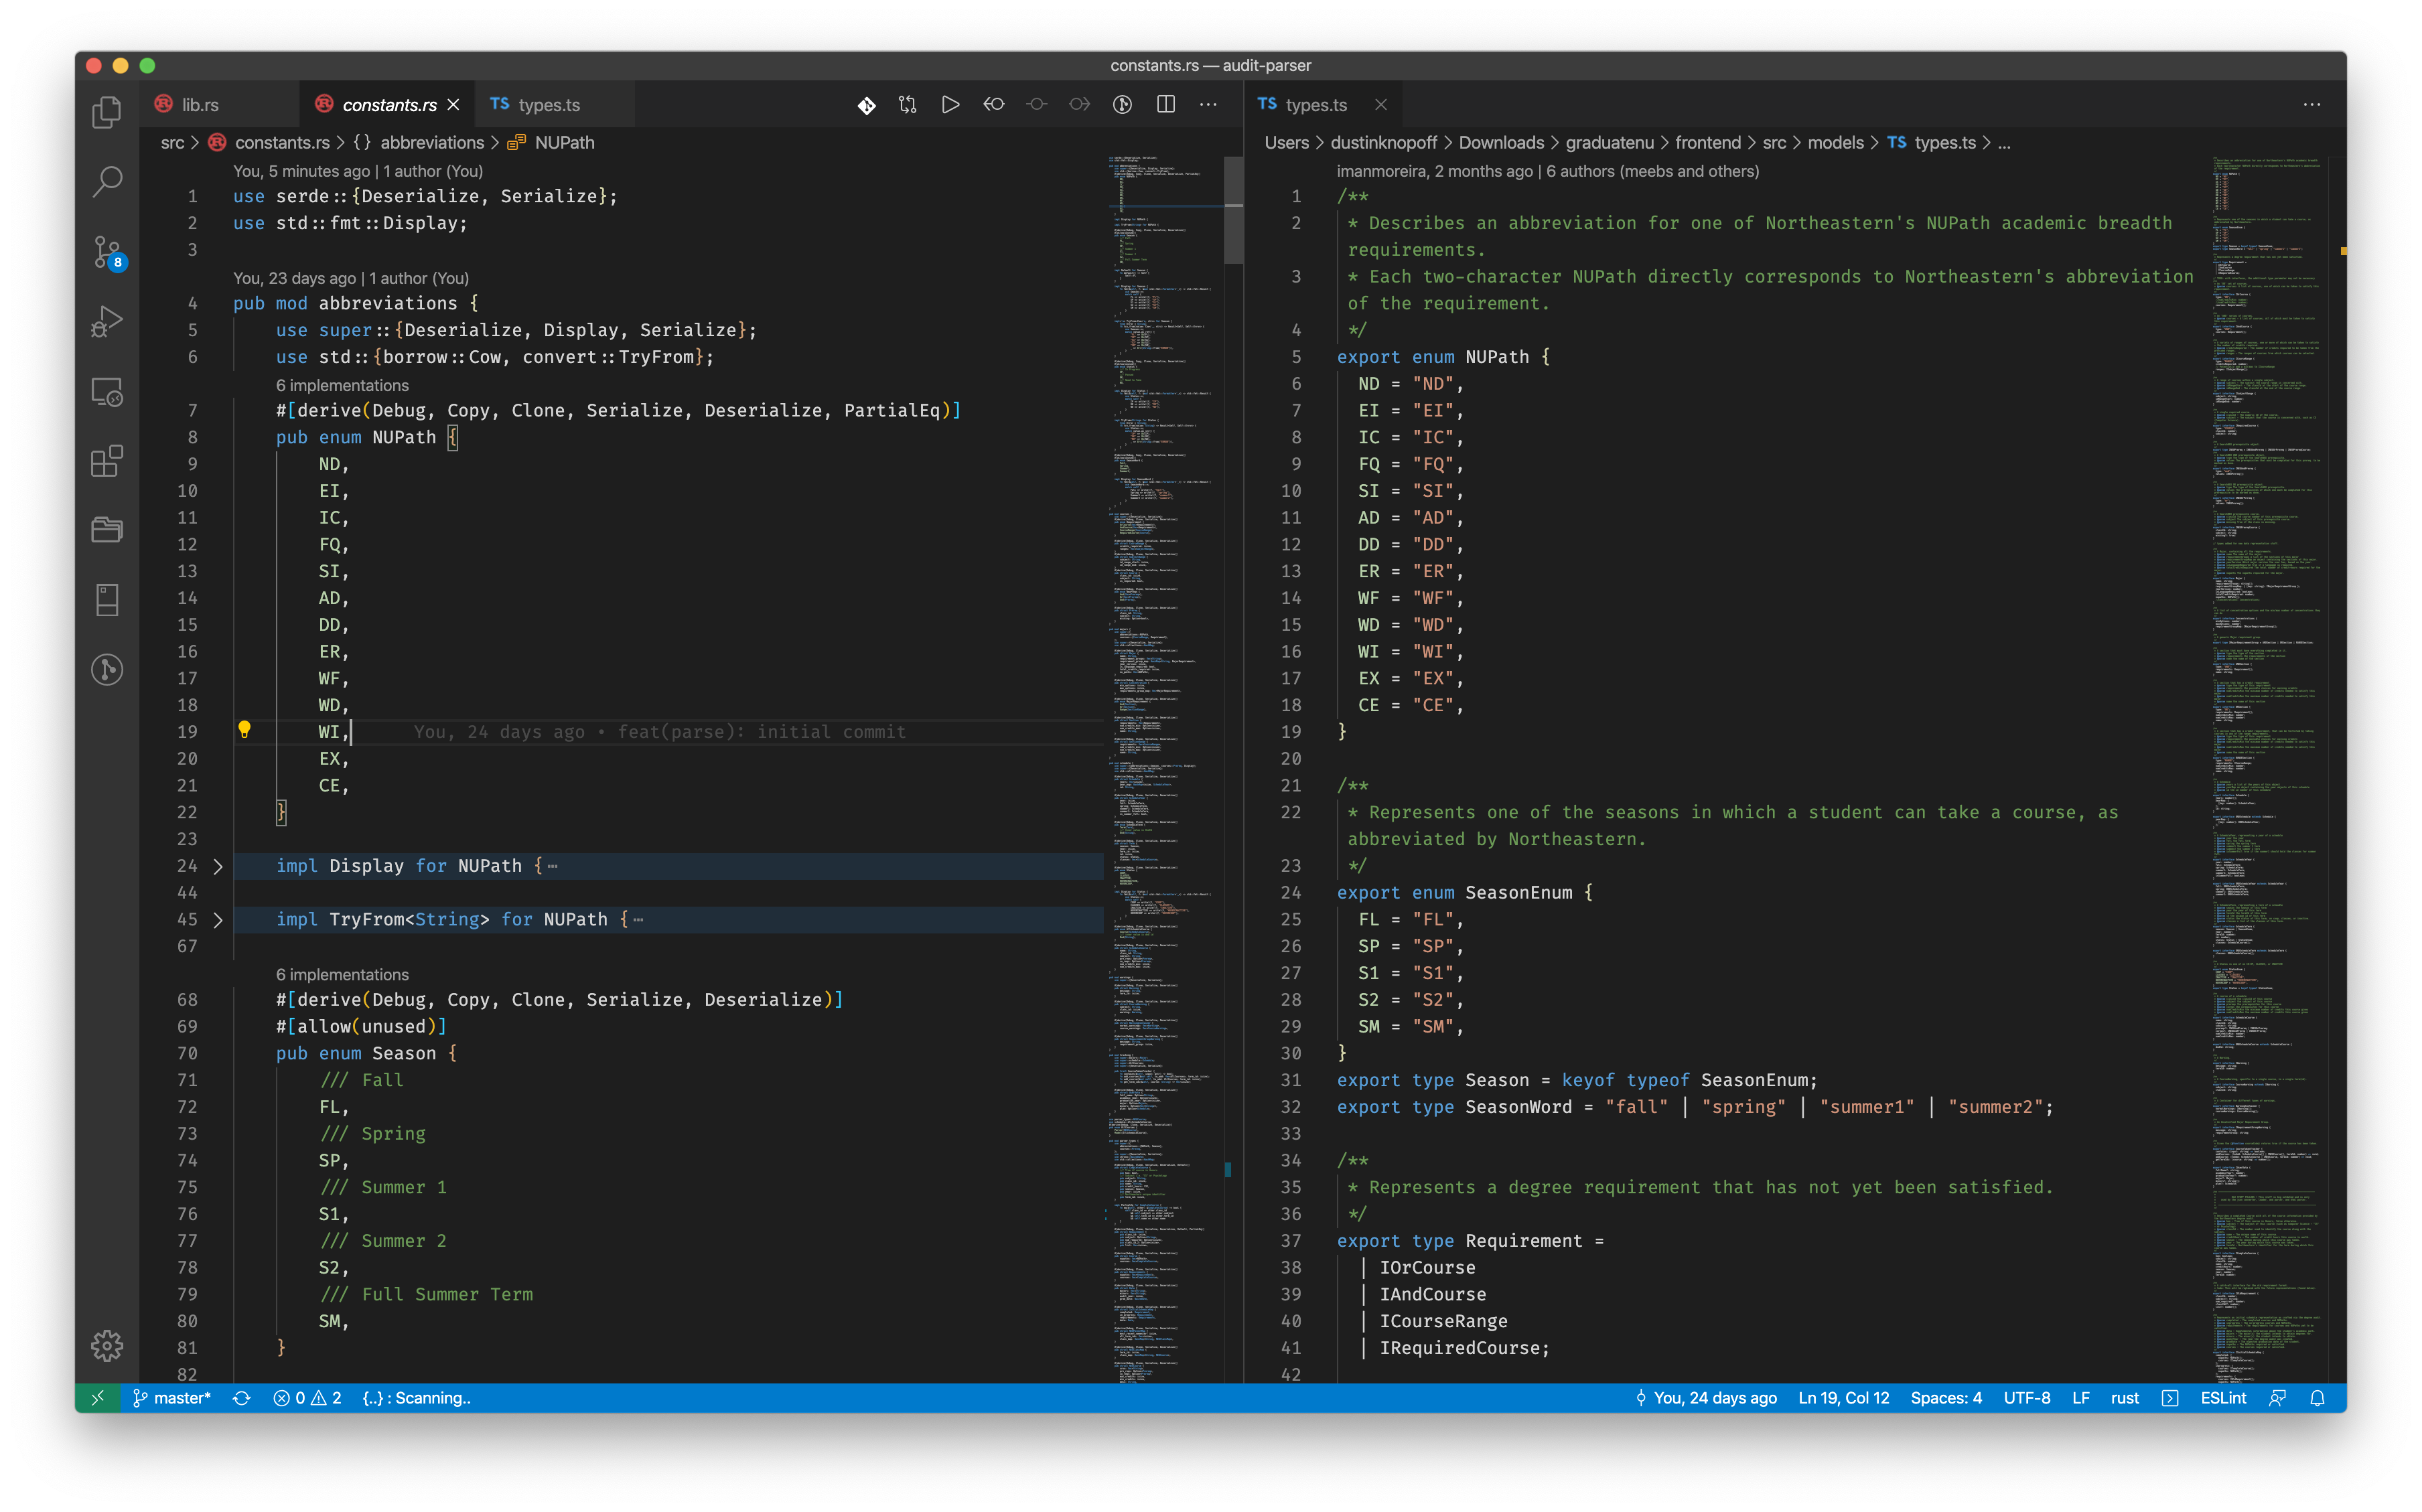Image resolution: width=2422 pixels, height=1512 pixels.
Task: Open the Run and Debug view
Action: point(107,321)
